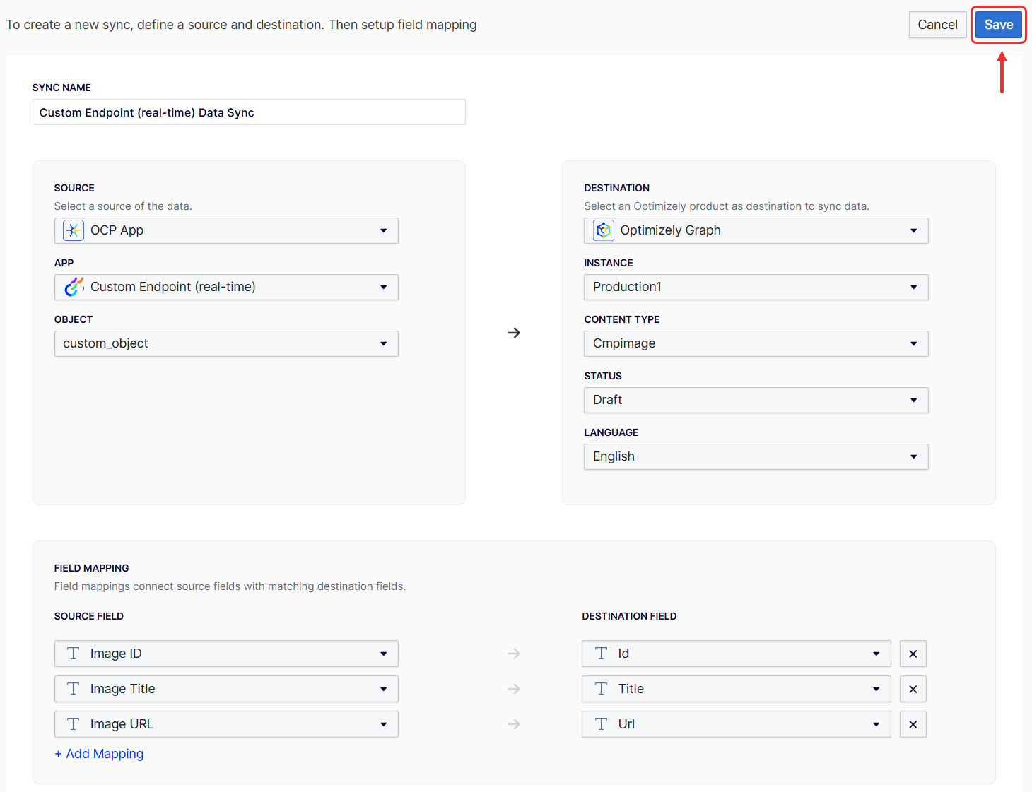Click the text type icon beside Url

coord(601,724)
